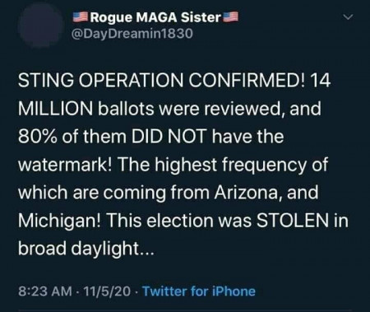The height and width of the screenshot is (312, 370).
Task: Click the words broad daylight...
Action: point(79,249)
